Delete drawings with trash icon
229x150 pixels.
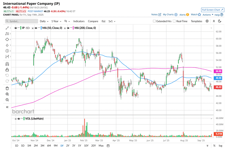coord(7,88)
